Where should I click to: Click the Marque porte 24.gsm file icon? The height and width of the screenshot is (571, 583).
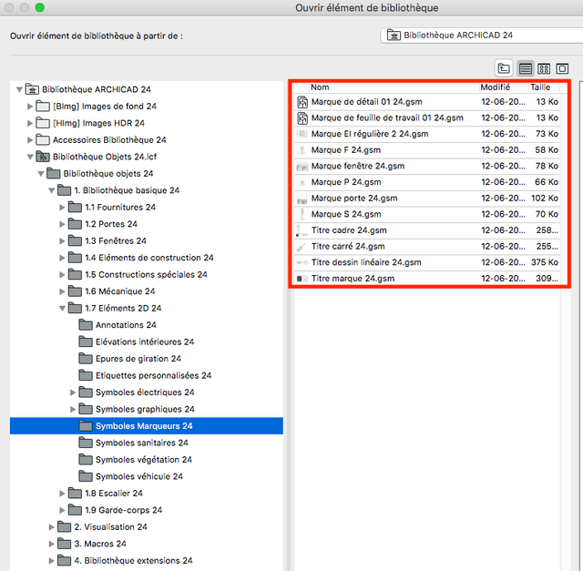pos(302,199)
